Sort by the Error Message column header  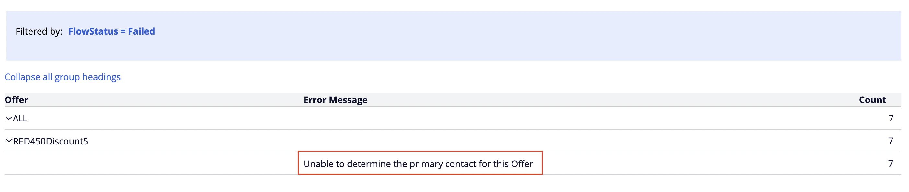(335, 100)
